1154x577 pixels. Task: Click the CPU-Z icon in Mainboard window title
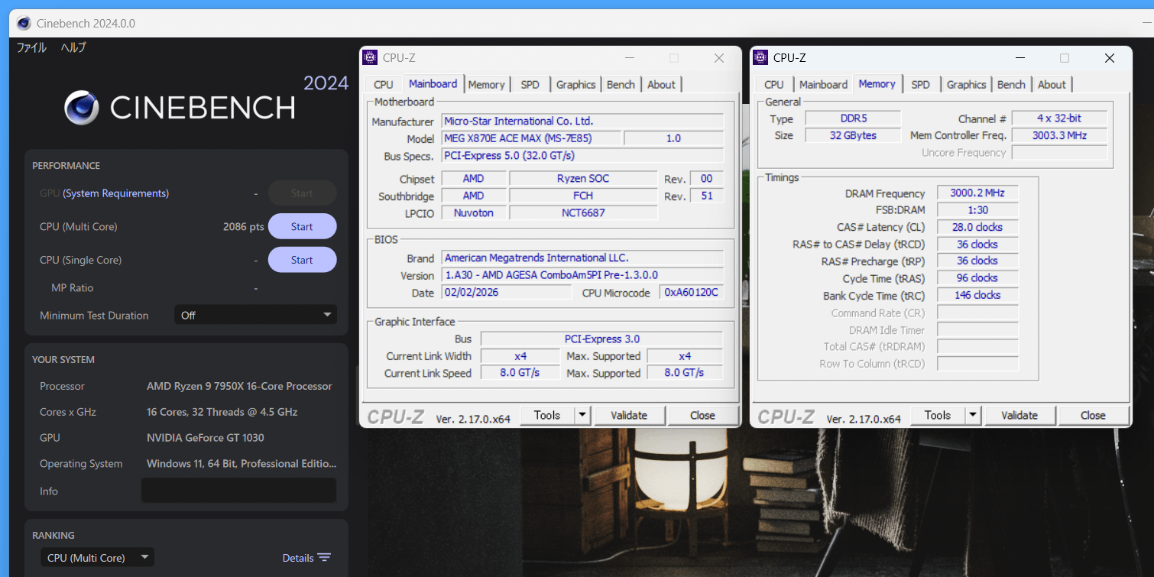370,58
